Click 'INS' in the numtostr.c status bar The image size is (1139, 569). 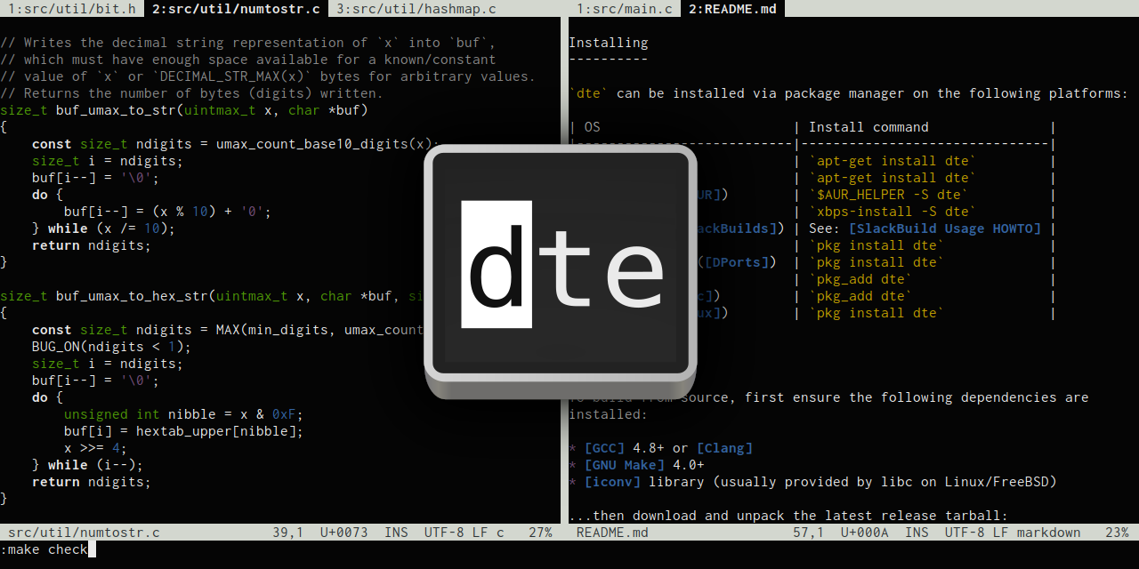(x=396, y=533)
